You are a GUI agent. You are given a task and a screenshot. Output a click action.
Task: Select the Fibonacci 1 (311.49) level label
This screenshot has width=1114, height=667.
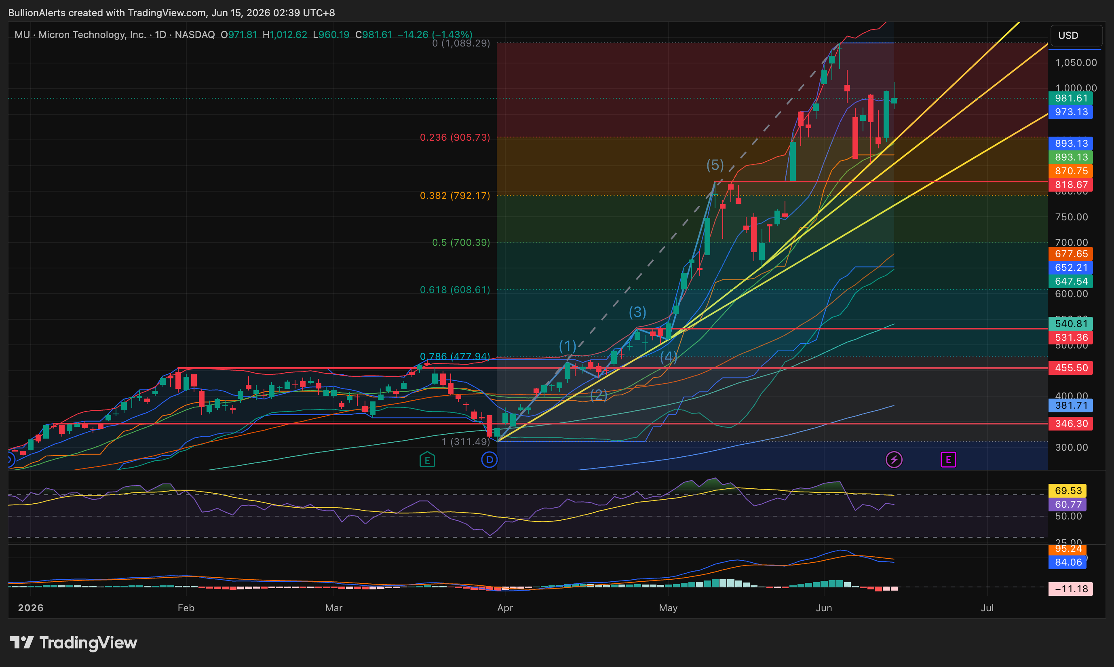(x=466, y=442)
